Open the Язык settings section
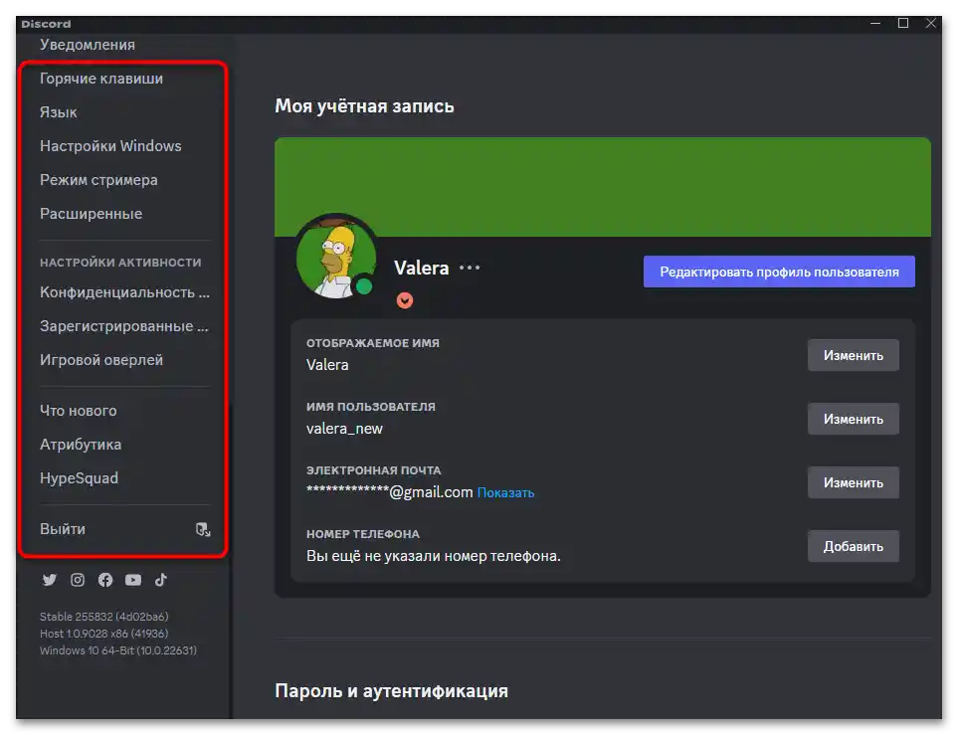Screen dimensions: 958x735 [59, 111]
